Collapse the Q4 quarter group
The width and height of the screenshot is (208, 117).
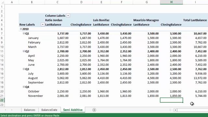point(24,87)
